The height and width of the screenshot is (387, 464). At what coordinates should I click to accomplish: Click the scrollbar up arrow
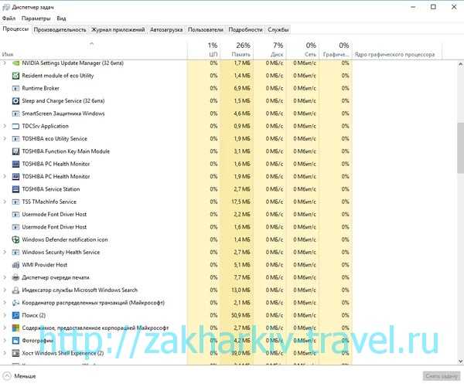click(x=460, y=64)
